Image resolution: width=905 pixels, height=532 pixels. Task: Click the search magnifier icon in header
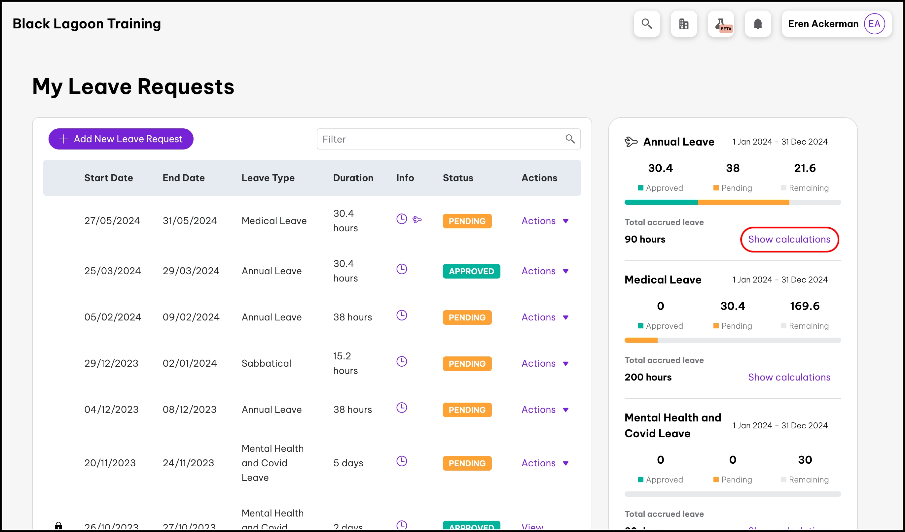coord(646,24)
